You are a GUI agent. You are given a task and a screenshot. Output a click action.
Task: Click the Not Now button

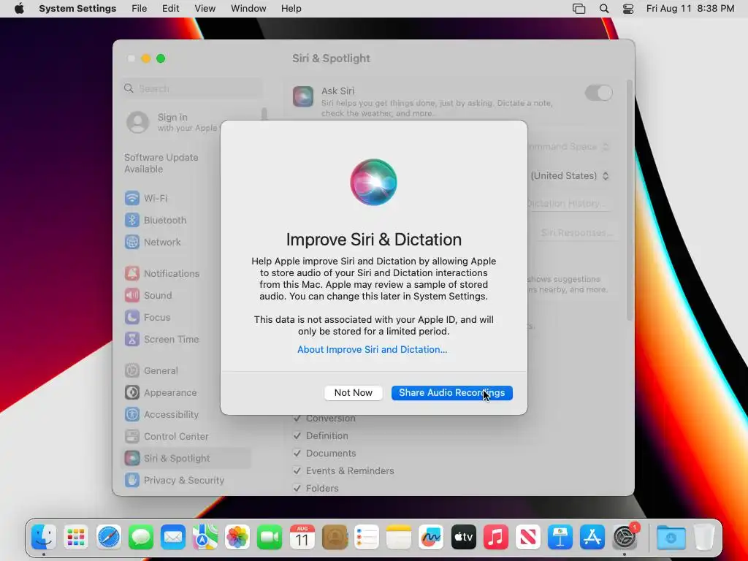tap(354, 392)
